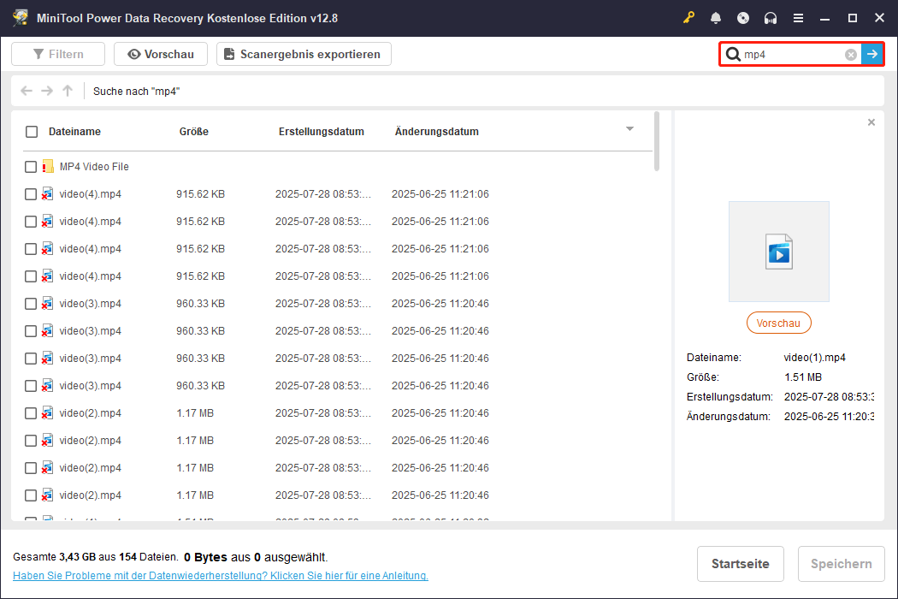The height and width of the screenshot is (599, 898).
Task: Check the first video(4).mp4 file
Action: point(32,193)
